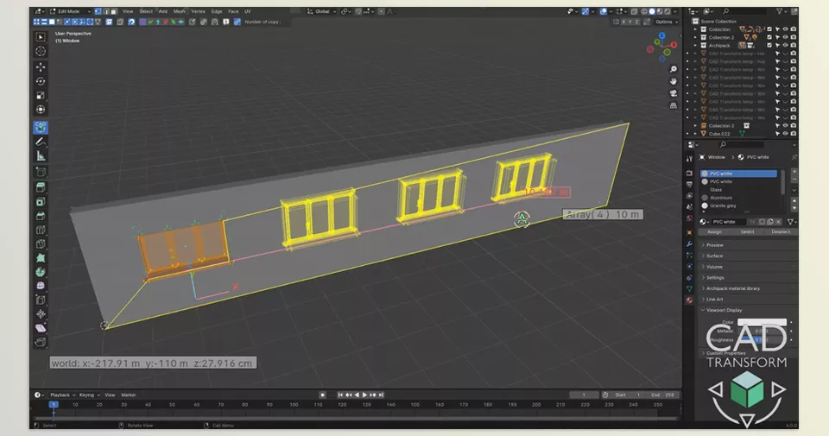Toggle the X mirror axis button
Image resolution: width=829 pixels, height=436 pixels.
click(x=623, y=22)
